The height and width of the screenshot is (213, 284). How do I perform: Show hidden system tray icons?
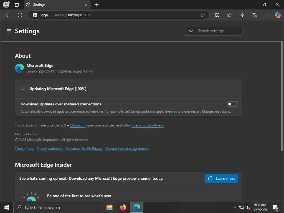(235, 207)
